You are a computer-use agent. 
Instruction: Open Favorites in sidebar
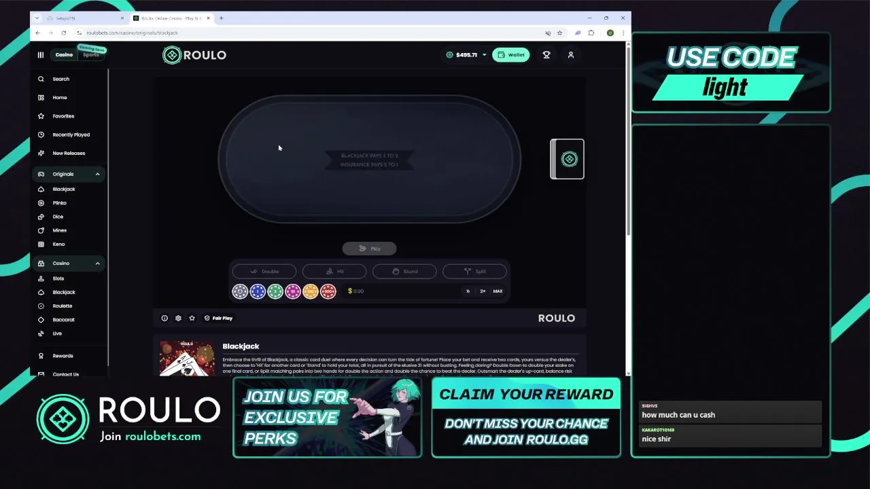point(56,116)
